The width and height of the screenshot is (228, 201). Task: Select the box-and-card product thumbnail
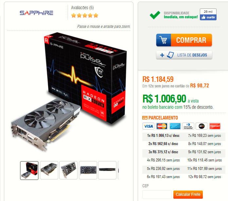(29, 171)
